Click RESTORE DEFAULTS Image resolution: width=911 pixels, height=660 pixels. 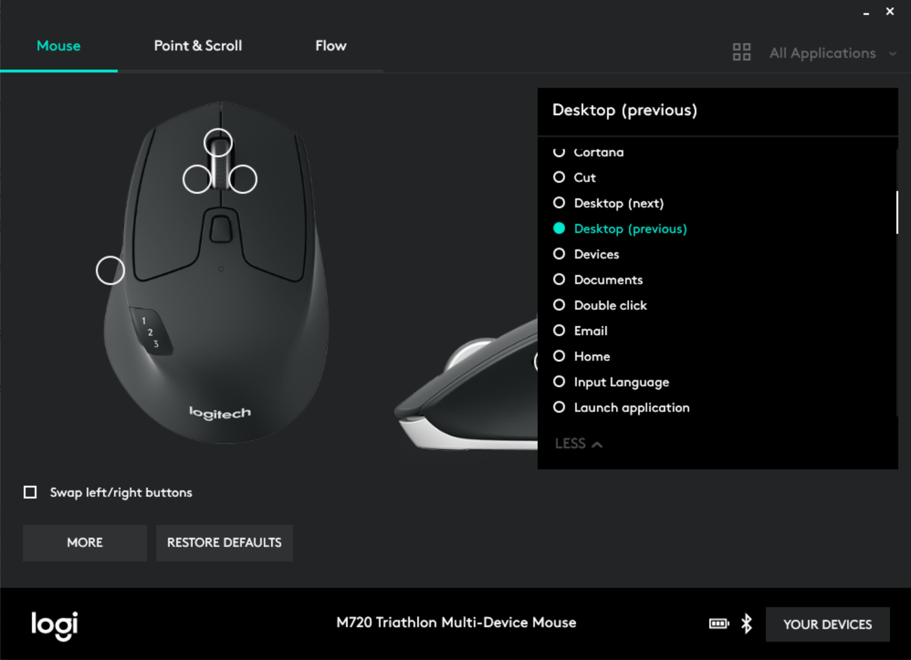tap(224, 543)
